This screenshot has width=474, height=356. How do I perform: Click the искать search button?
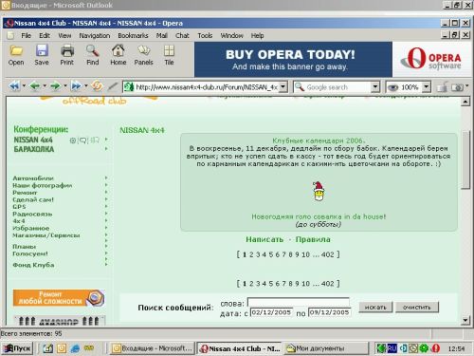(375, 307)
